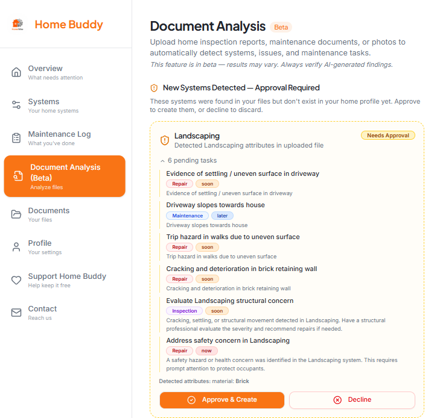
Task: Click Repair tag under Trip hazard task
Action: [180, 247]
